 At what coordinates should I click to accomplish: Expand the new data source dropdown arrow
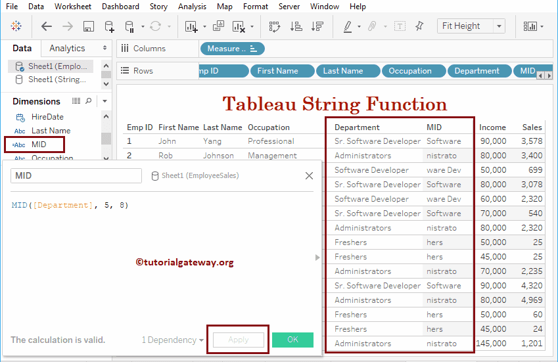coord(143,27)
